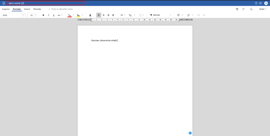Align the paragraph left
This screenshot has height=136, width=270.
coord(99,15)
